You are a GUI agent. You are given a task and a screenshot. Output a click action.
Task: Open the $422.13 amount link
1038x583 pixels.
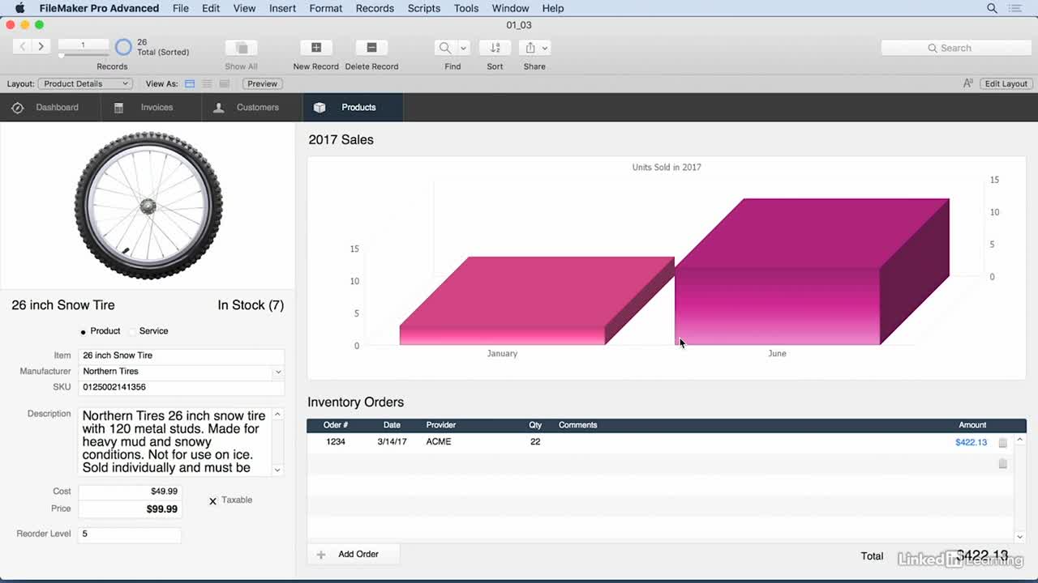click(971, 442)
